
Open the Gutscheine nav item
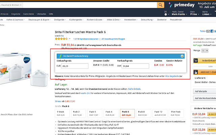tap(28, 14)
